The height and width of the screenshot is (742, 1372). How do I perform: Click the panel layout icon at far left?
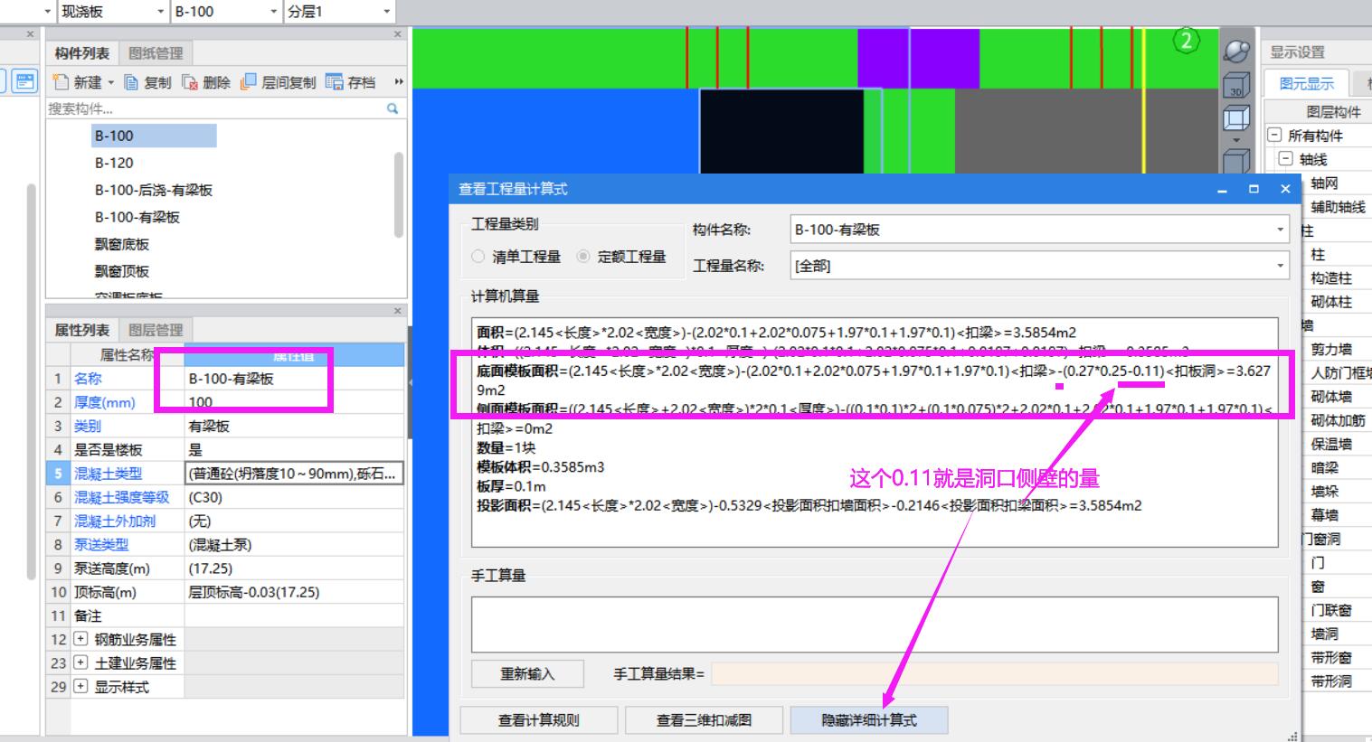click(24, 81)
